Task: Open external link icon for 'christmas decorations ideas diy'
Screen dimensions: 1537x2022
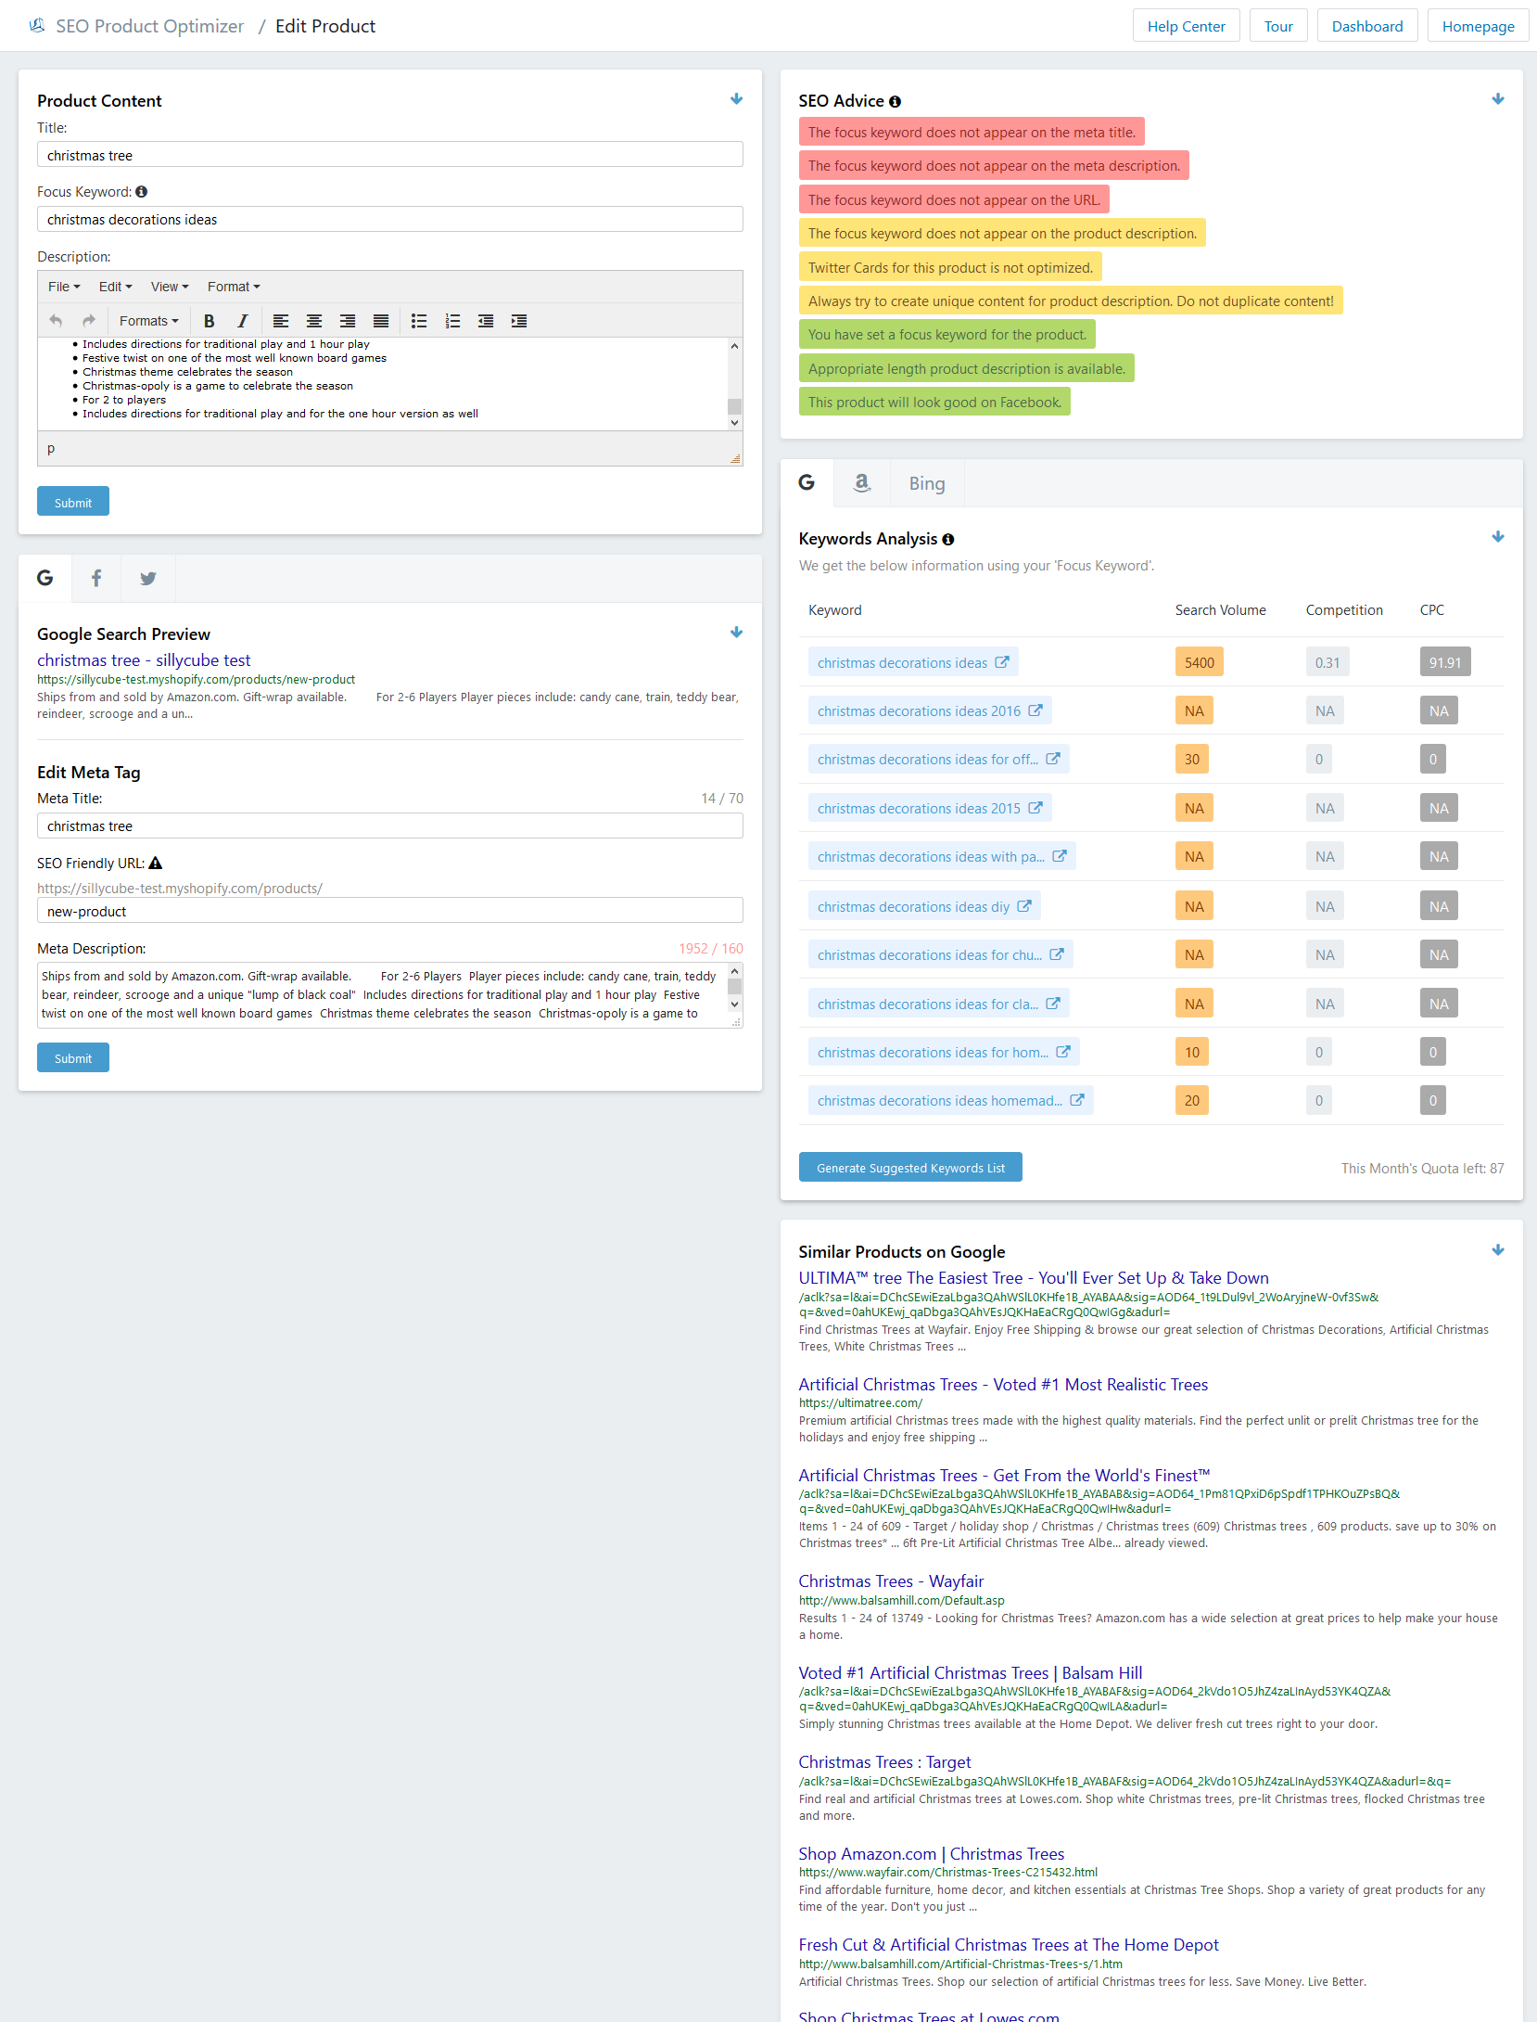Action: [1024, 906]
